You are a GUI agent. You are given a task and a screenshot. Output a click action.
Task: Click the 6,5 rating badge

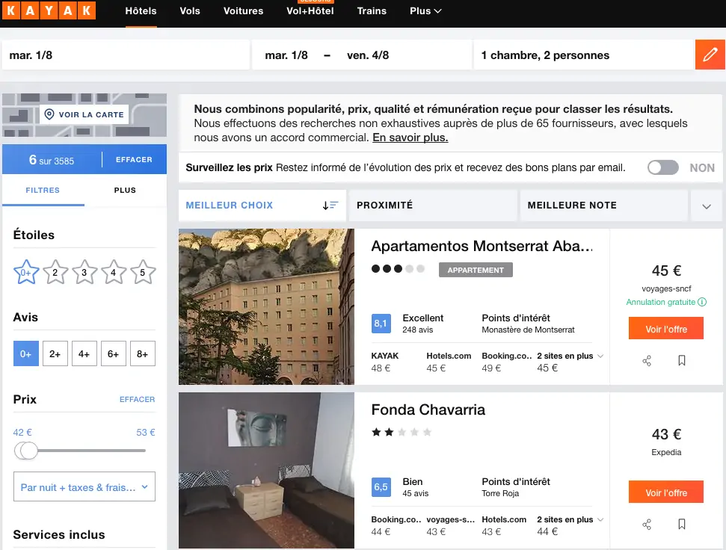coord(381,487)
